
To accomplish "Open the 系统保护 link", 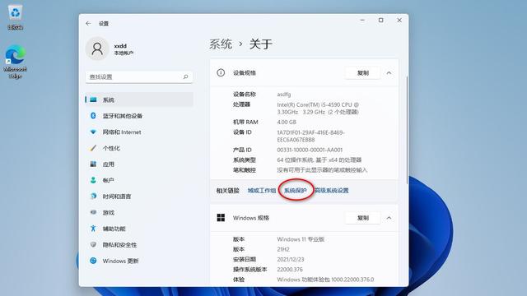I will click(296, 190).
